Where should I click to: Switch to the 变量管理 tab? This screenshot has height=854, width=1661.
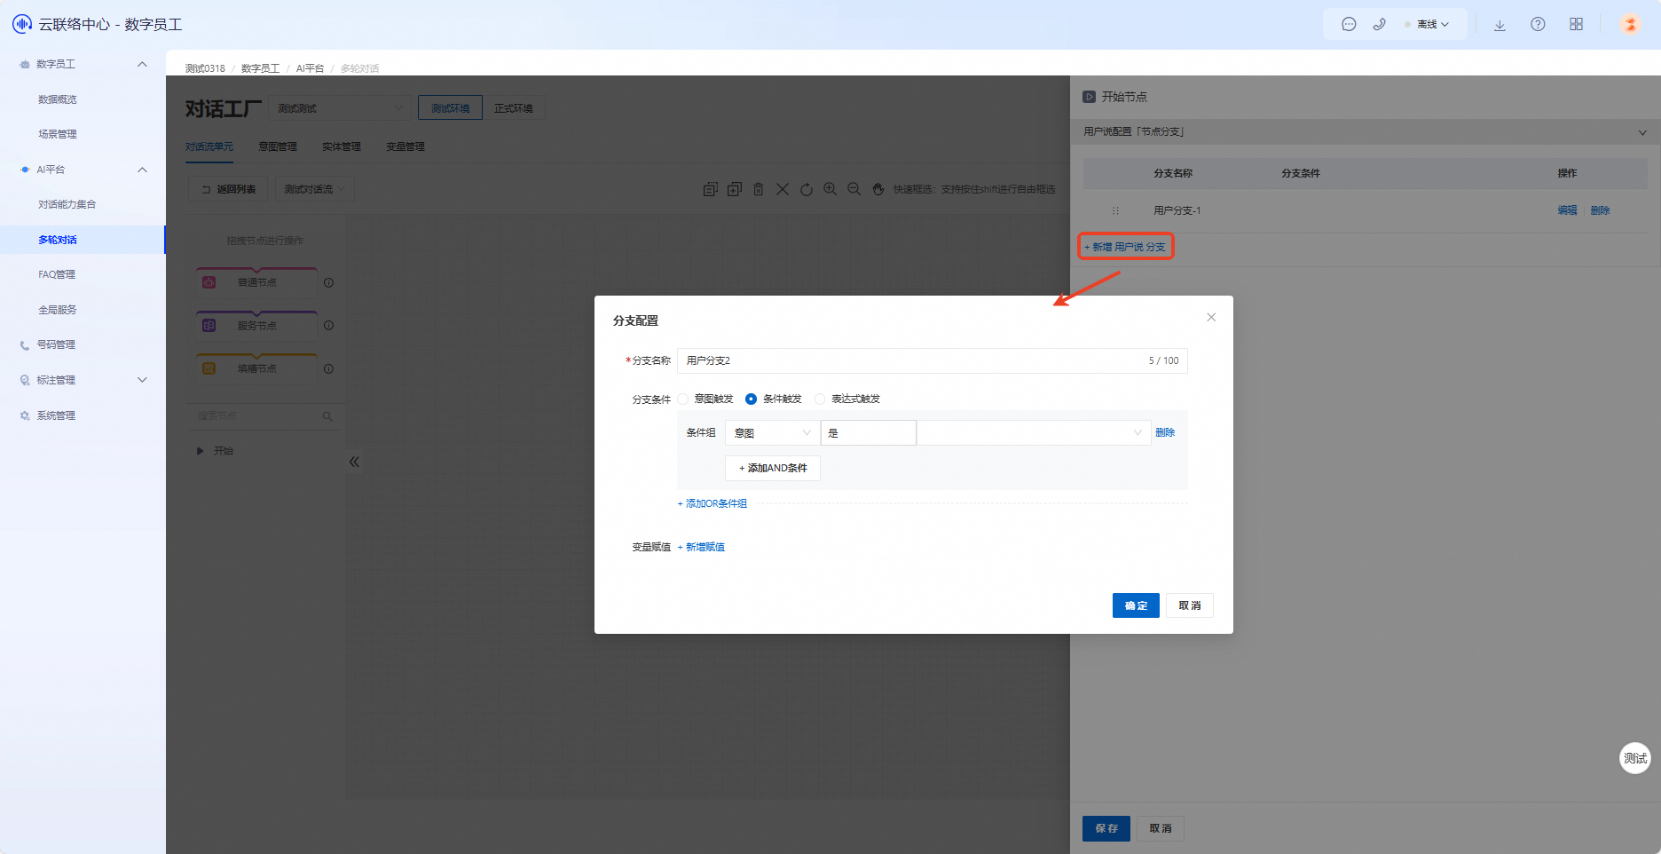(405, 146)
